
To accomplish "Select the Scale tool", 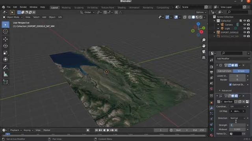I will 6,52.
